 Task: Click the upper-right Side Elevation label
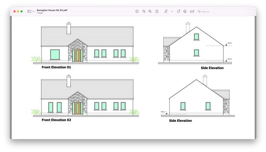click(x=212, y=68)
